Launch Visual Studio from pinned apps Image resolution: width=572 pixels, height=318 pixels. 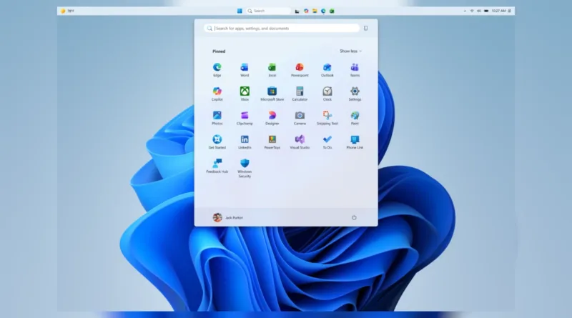coord(300,141)
